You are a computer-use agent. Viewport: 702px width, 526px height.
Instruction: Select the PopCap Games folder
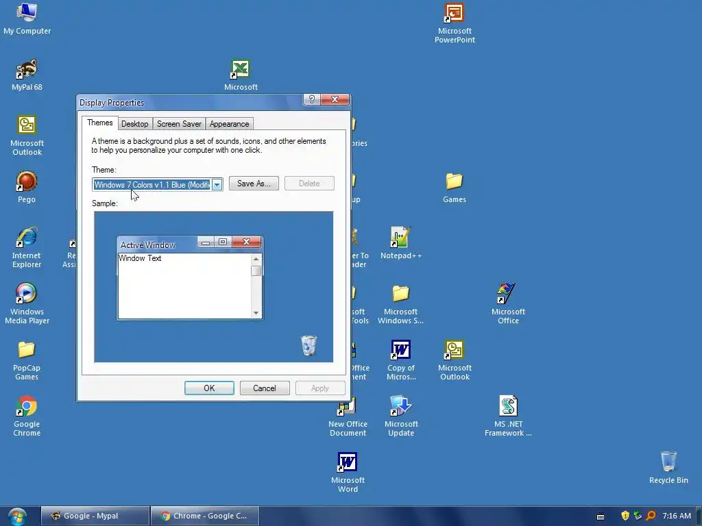(27, 360)
